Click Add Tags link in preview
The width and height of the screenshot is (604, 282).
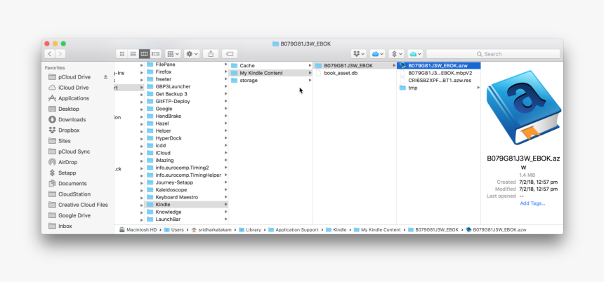pyautogui.click(x=532, y=203)
